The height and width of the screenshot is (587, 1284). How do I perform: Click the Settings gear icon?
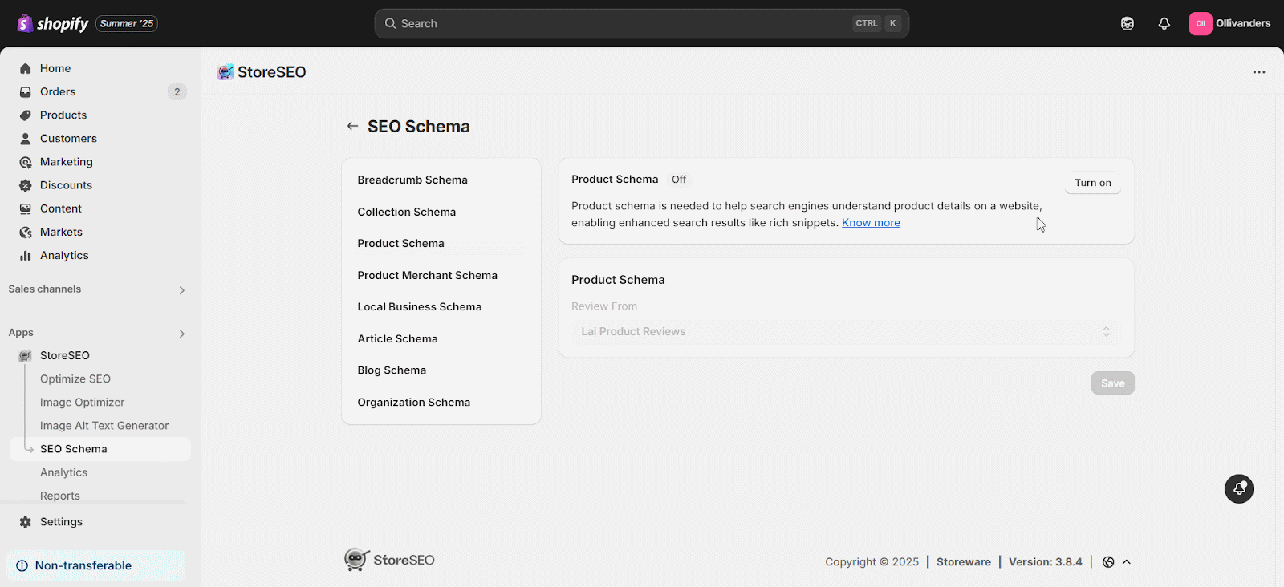[26, 522]
